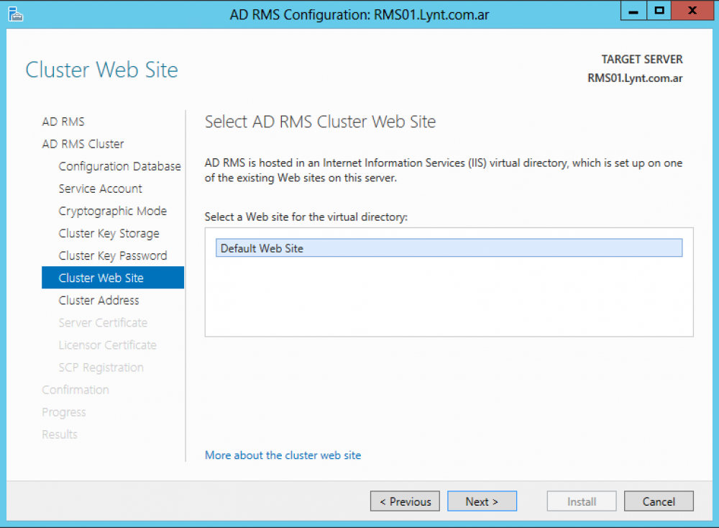Go back with Previous button
Screen dimensions: 719x528
click(x=405, y=501)
